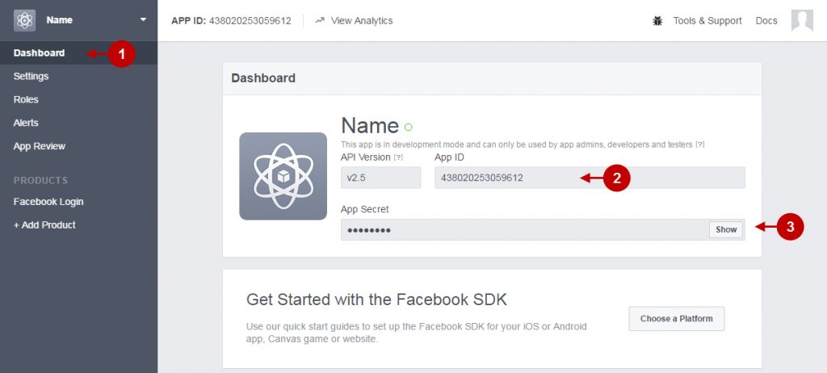
Task: Click the Dashboard panel heading
Action: pos(263,78)
